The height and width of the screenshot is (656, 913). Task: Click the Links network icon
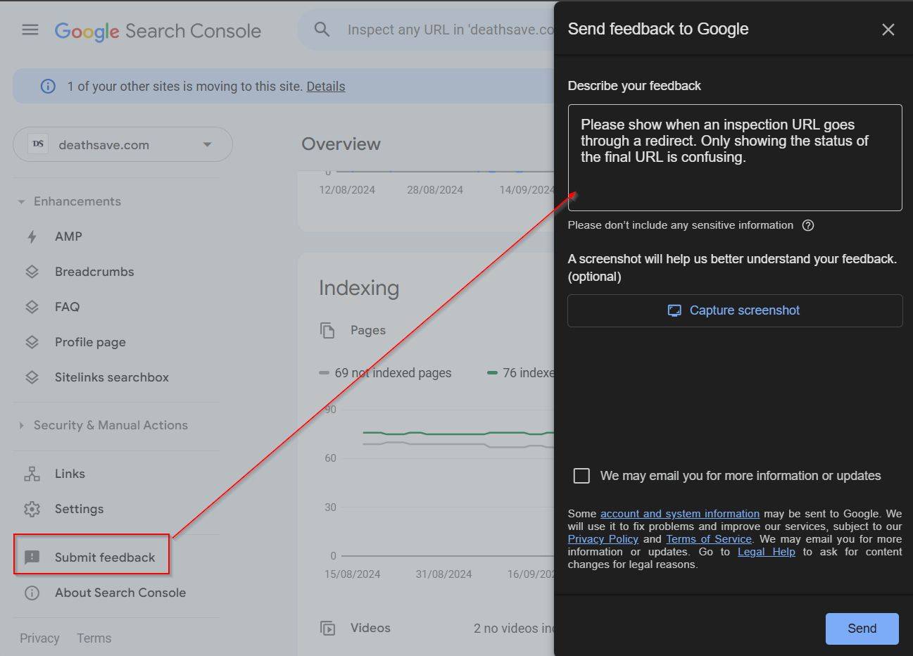pyautogui.click(x=32, y=474)
